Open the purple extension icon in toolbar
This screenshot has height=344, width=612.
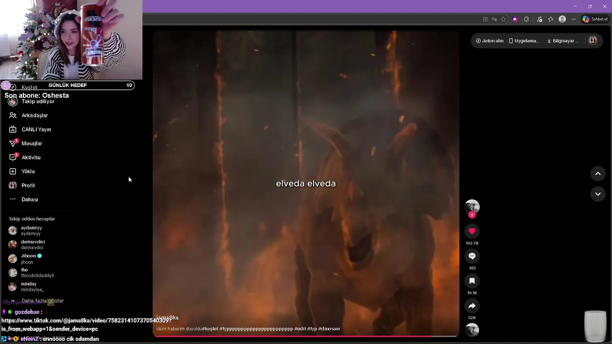click(x=515, y=19)
